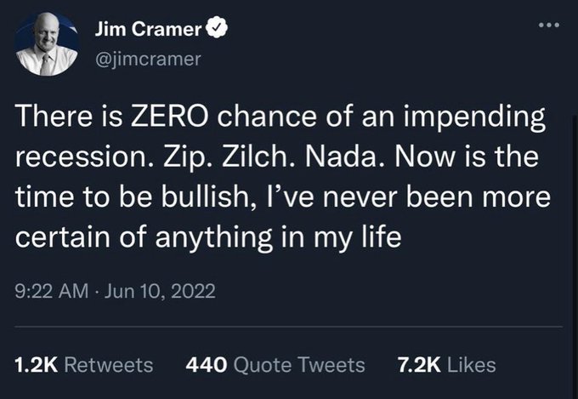Click the verified checkmark badge
The width and height of the screenshot is (578, 399).
[217, 28]
